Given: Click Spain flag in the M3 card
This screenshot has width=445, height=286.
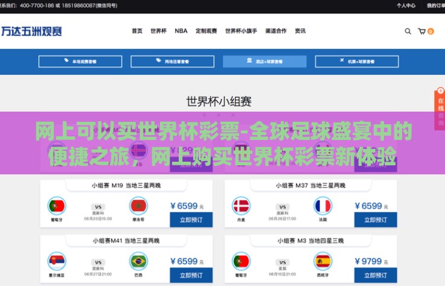Looking at the screenshot, I should [322, 261].
